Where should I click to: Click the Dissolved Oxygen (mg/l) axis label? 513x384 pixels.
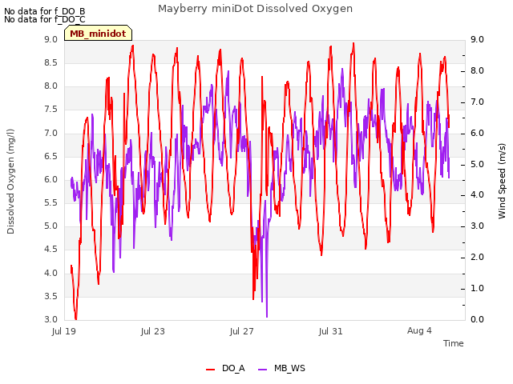pos(10,182)
